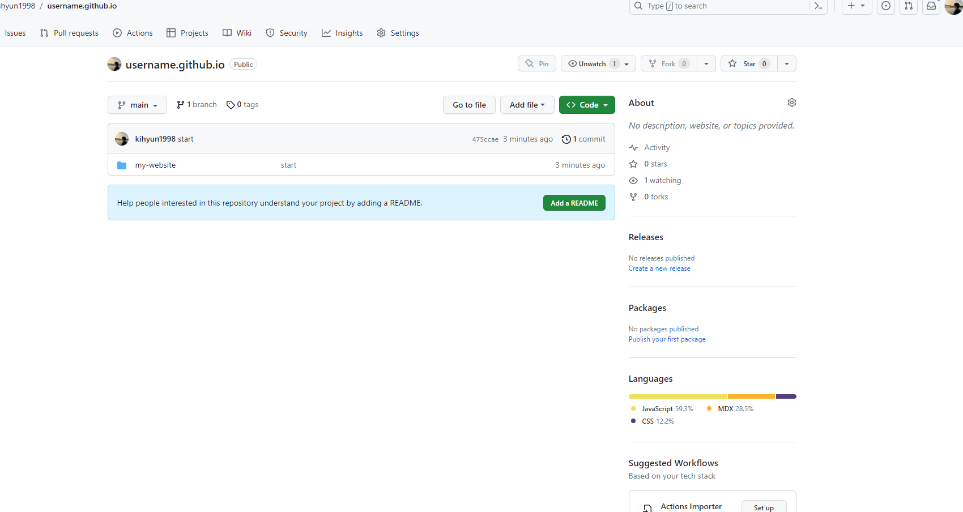Click the star icon beside 0 stars
This screenshot has width=963, height=512.
coord(633,164)
